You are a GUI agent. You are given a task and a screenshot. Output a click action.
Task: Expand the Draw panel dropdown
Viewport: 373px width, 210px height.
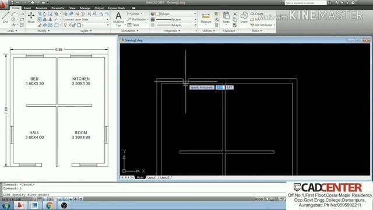[x=12, y=31]
